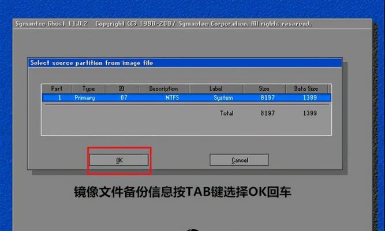Select the Data Size column header
This screenshot has height=231, width=385.
(x=306, y=89)
